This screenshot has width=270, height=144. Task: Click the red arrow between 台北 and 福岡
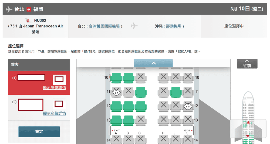(x=29, y=9)
